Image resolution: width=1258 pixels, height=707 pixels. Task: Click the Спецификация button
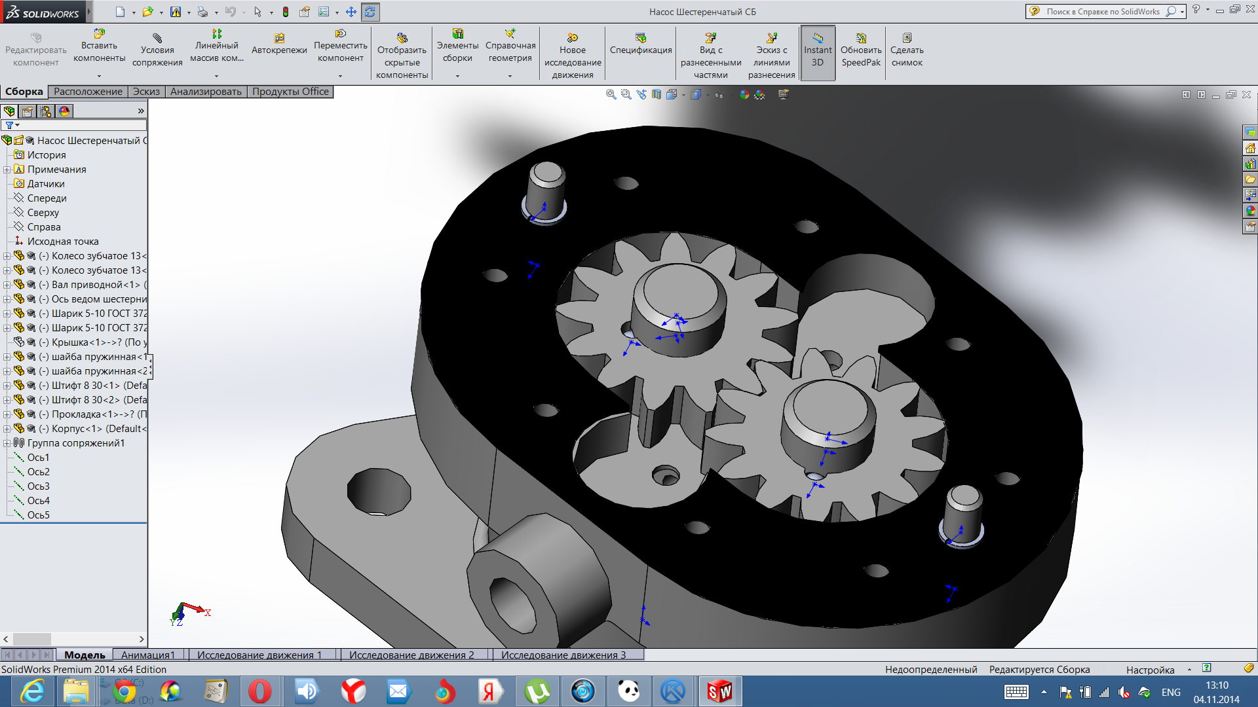641,45
